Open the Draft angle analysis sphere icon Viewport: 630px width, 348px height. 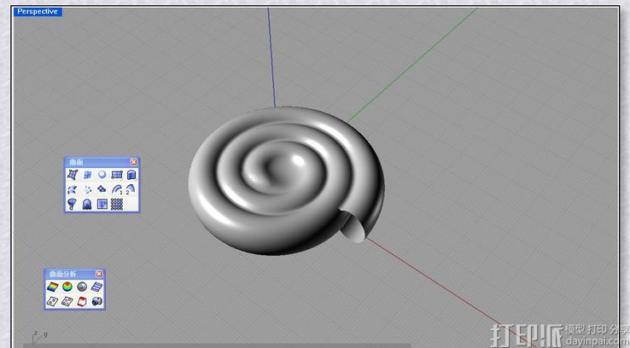click(67, 287)
